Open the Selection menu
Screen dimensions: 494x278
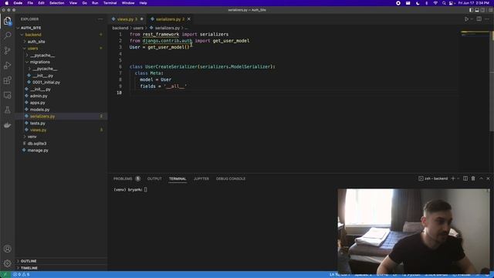click(x=56, y=3)
